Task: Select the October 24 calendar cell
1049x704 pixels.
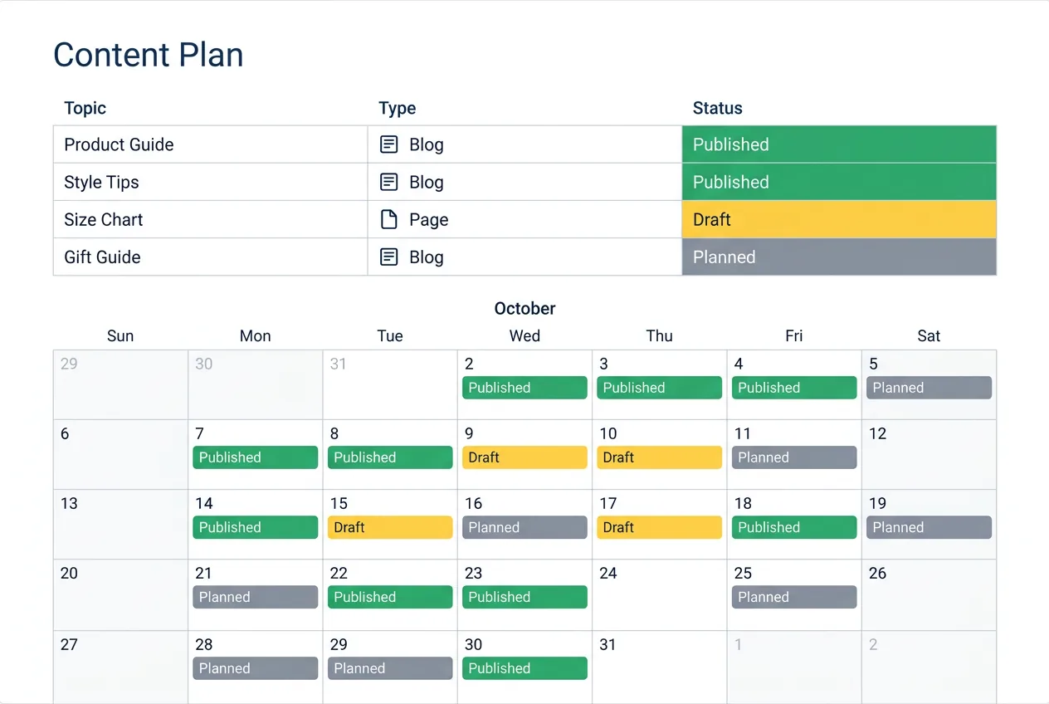Action: [659, 594]
